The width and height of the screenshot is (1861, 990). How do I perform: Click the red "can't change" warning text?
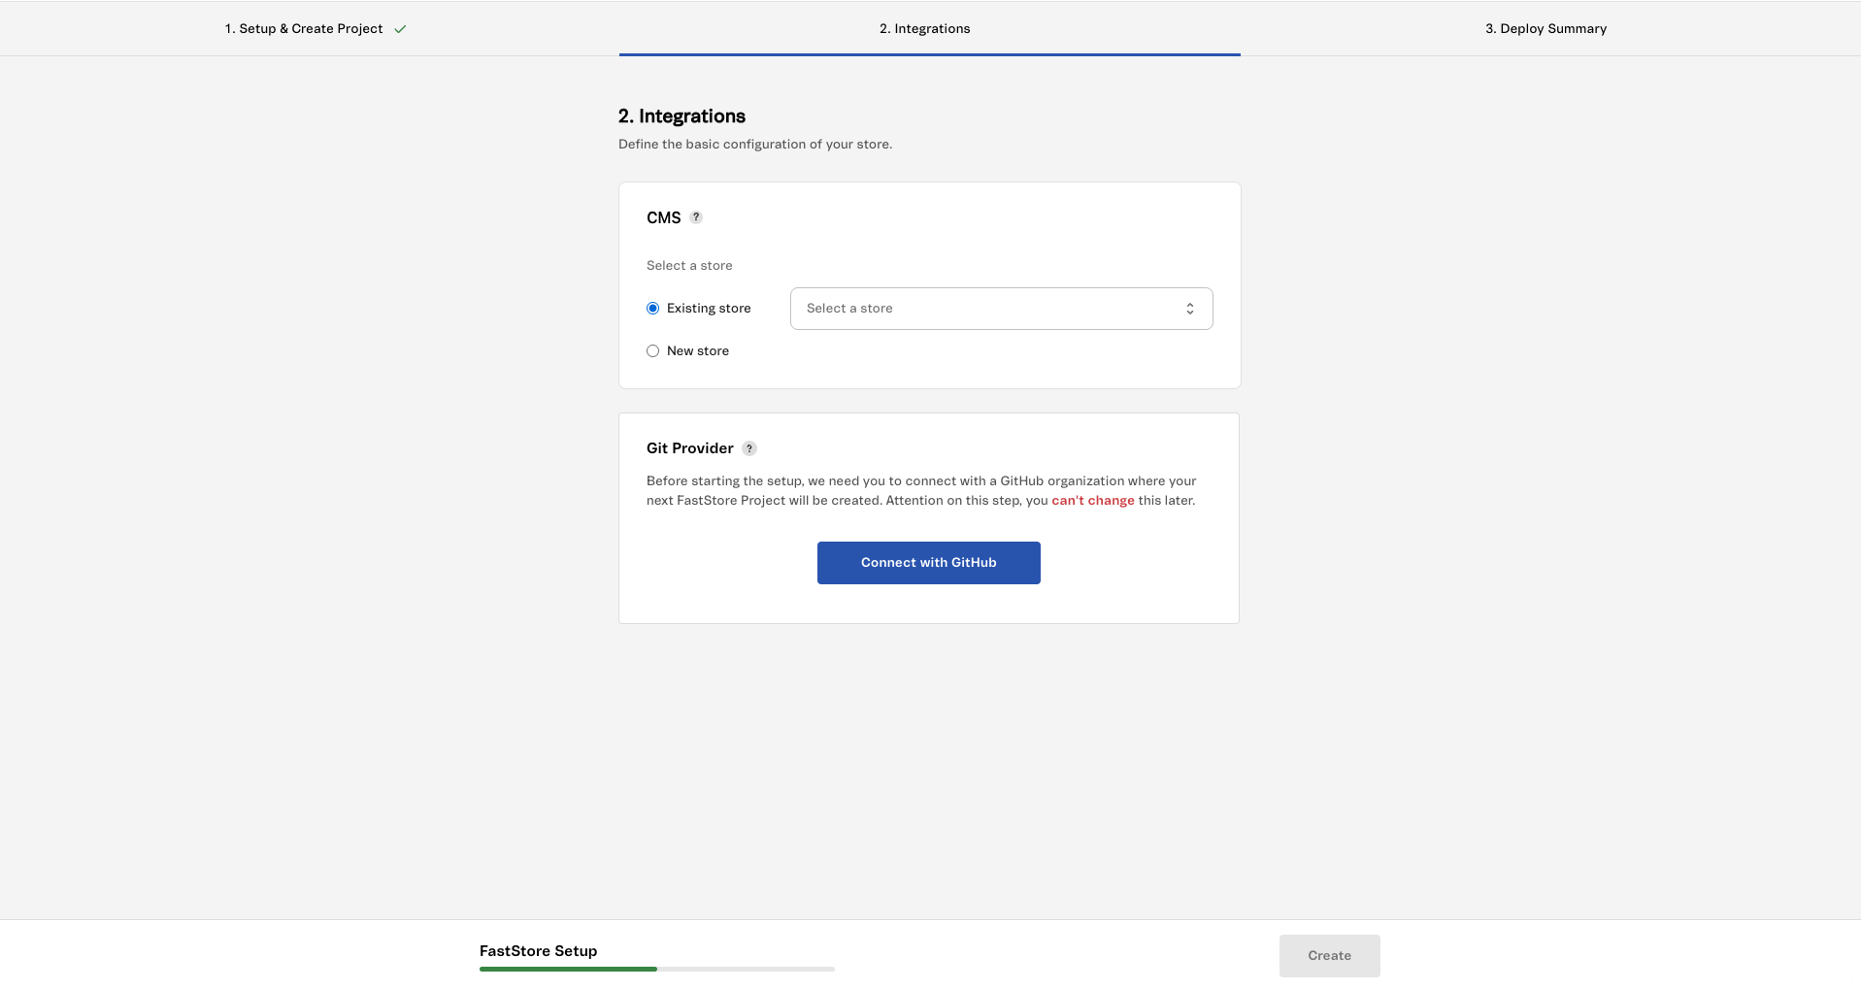coord(1093,501)
